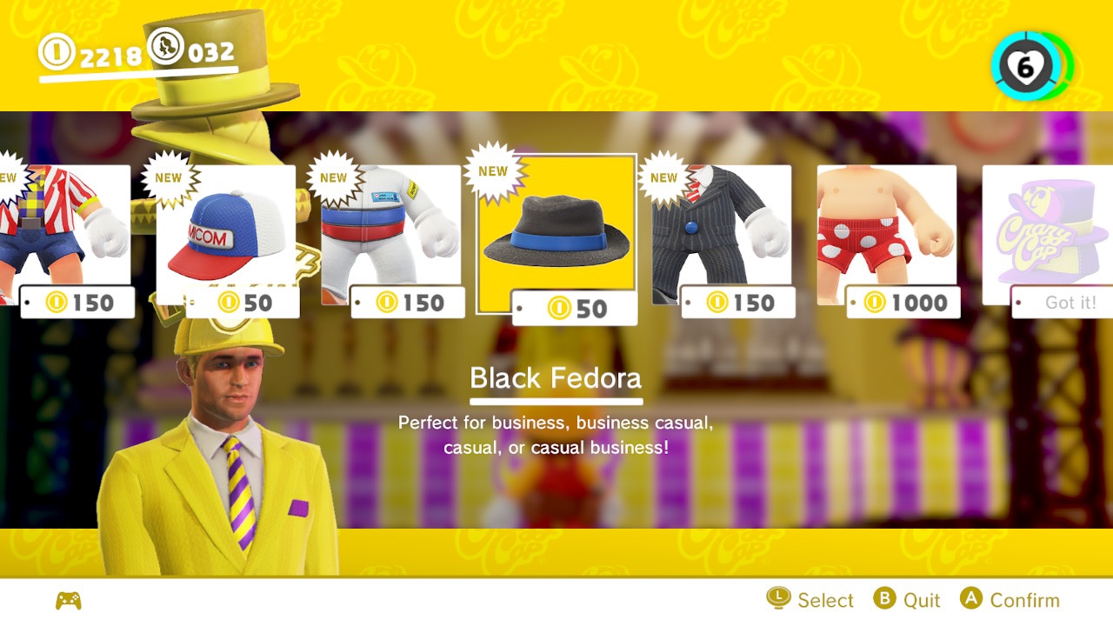1113x626 pixels.
Task: Pick the white racing suit outfit
Action: click(x=391, y=235)
